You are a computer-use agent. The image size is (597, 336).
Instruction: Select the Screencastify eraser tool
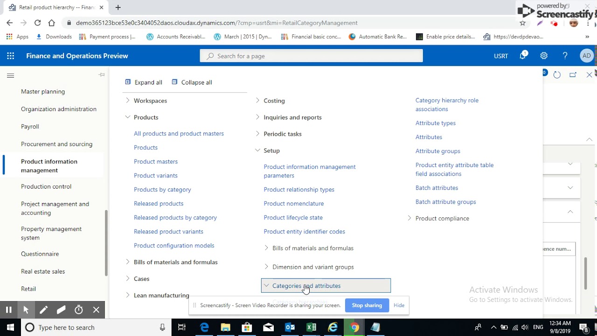pyautogui.click(x=61, y=309)
